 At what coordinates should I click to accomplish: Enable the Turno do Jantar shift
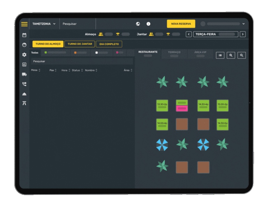tap(80, 44)
